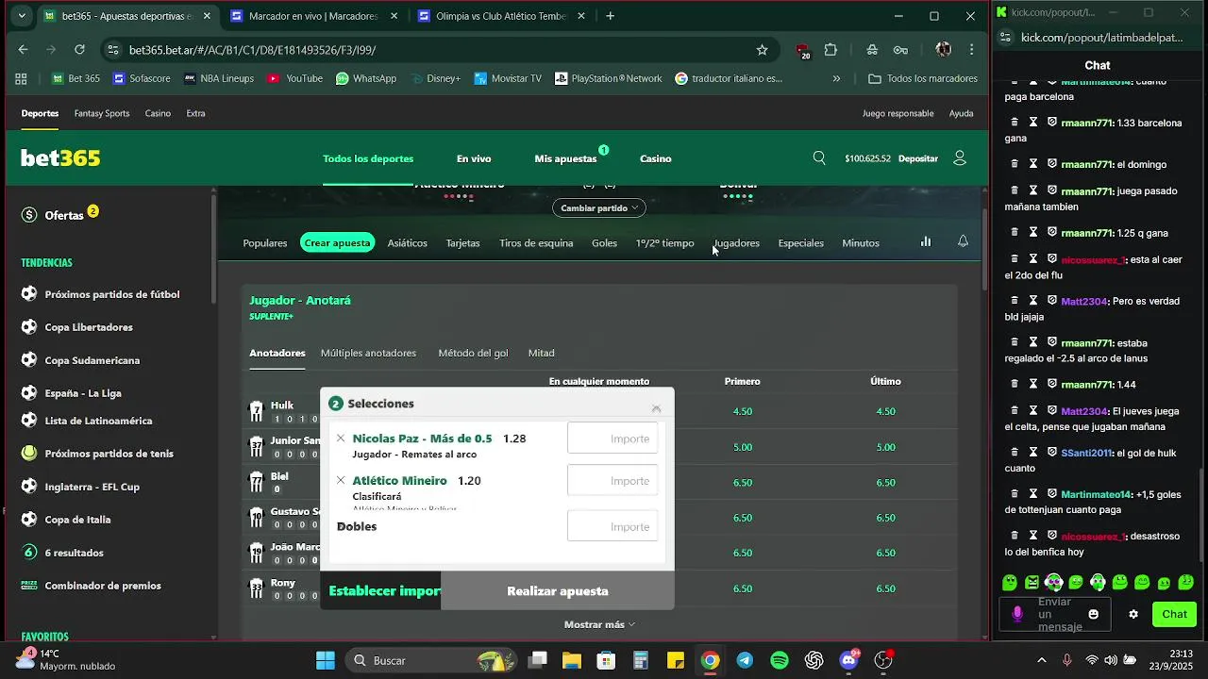Open the Sofascore bookmark
The height and width of the screenshot is (679, 1208).
(x=142, y=78)
